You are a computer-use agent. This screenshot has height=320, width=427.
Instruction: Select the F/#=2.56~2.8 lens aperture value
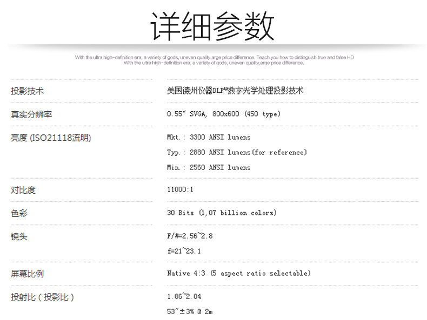coord(190,236)
